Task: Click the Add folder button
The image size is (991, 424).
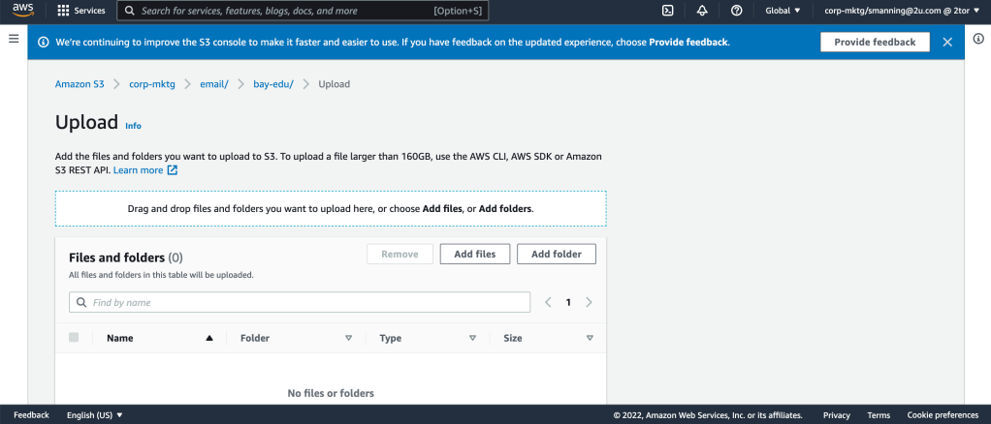Action: (x=556, y=254)
